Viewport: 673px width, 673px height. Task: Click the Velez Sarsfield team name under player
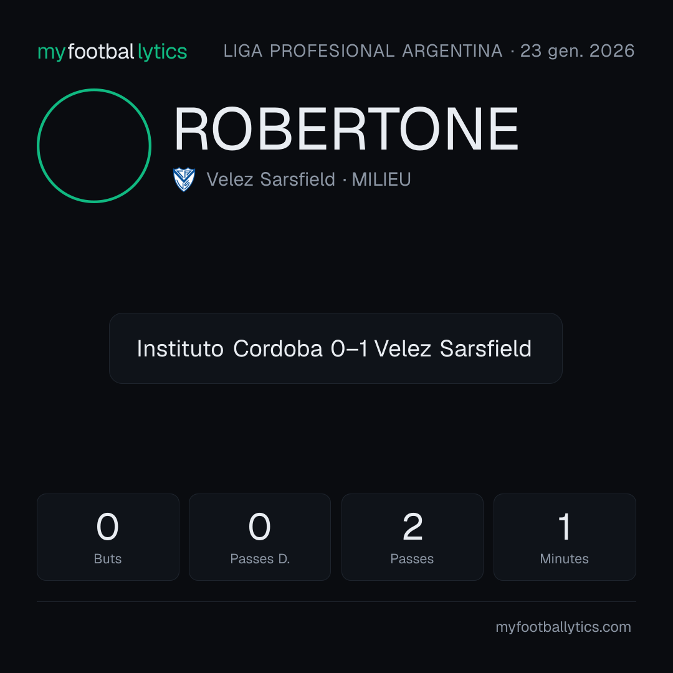[271, 179]
